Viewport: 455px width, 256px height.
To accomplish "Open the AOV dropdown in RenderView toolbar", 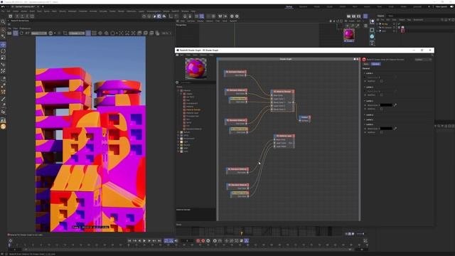I will (x=39, y=33).
